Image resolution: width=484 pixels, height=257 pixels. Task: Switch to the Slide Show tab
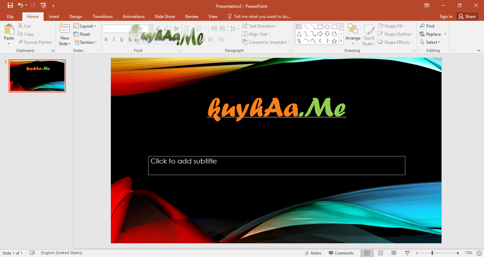point(165,17)
